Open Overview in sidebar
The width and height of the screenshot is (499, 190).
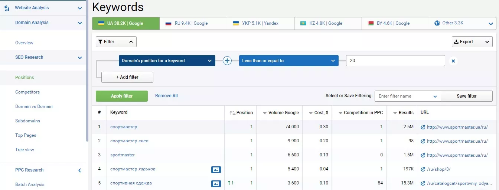[x=24, y=43]
